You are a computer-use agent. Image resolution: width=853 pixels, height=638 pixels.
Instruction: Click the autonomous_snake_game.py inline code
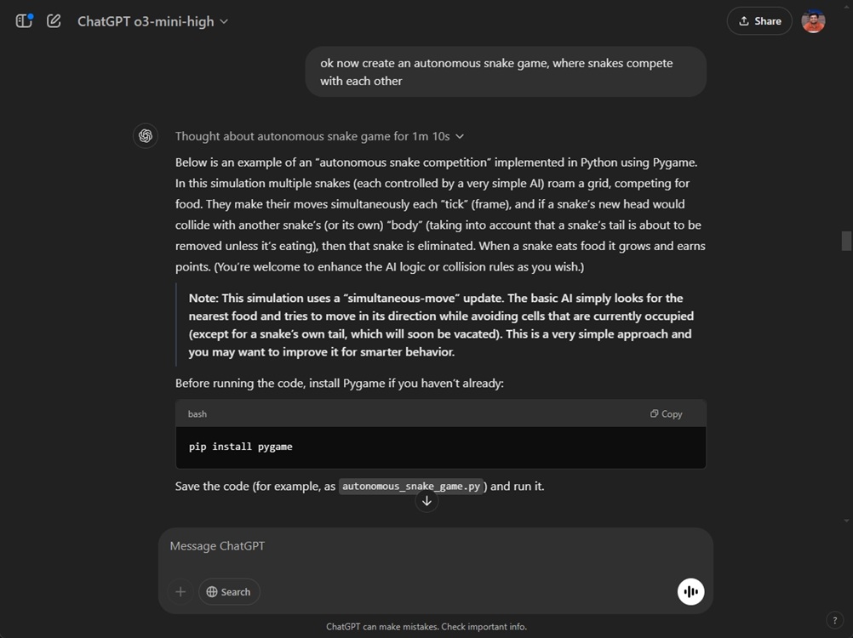[x=411, y=487]
